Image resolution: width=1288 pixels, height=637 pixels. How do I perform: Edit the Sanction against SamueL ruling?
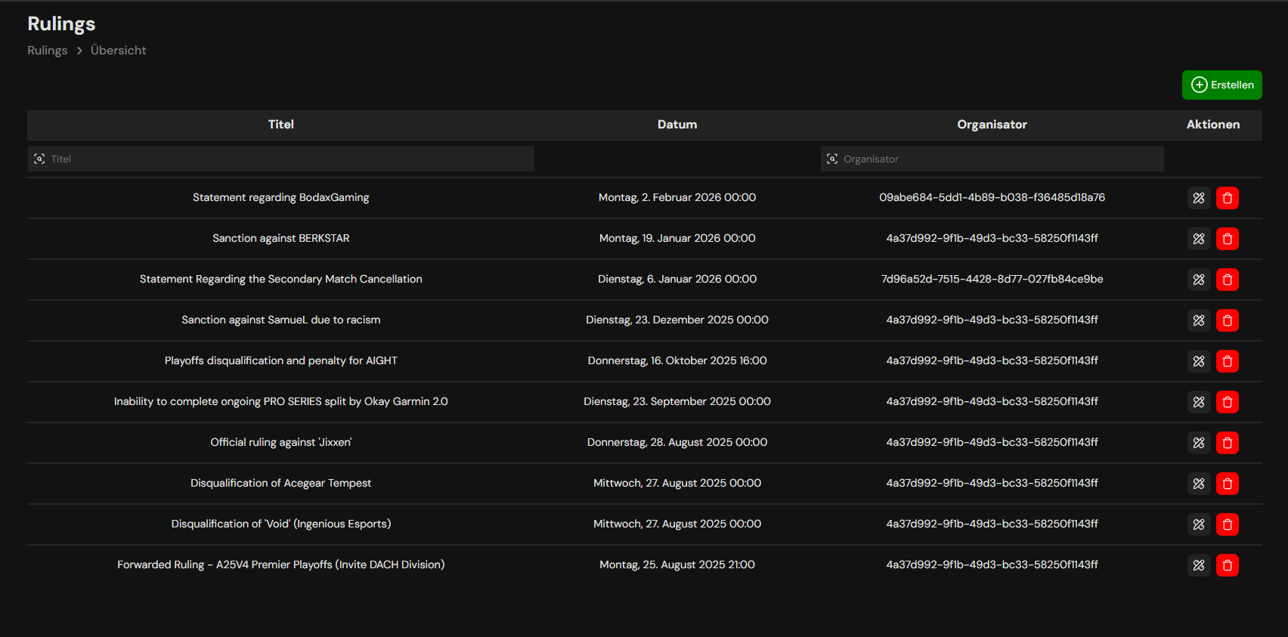coord(1199,320)
